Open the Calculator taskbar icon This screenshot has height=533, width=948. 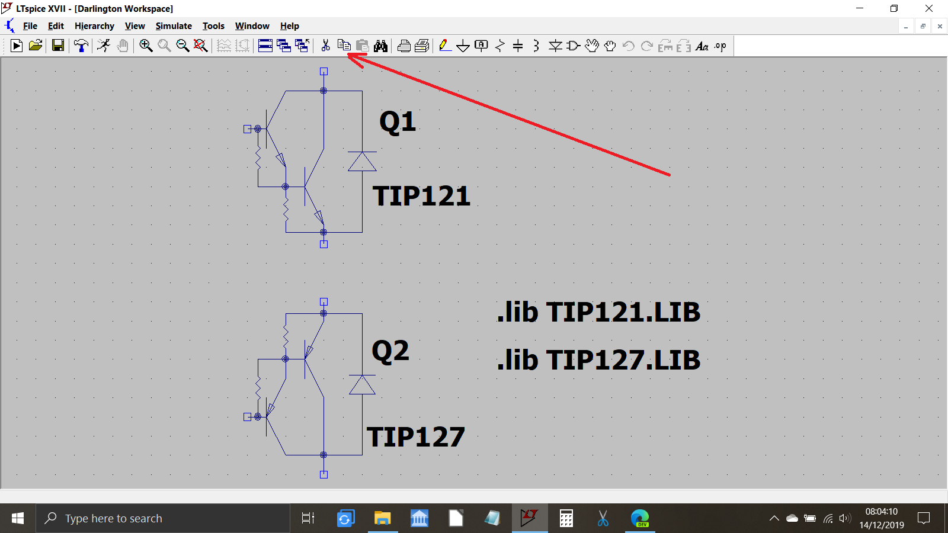pyautogui.click(x=566, y=518)
